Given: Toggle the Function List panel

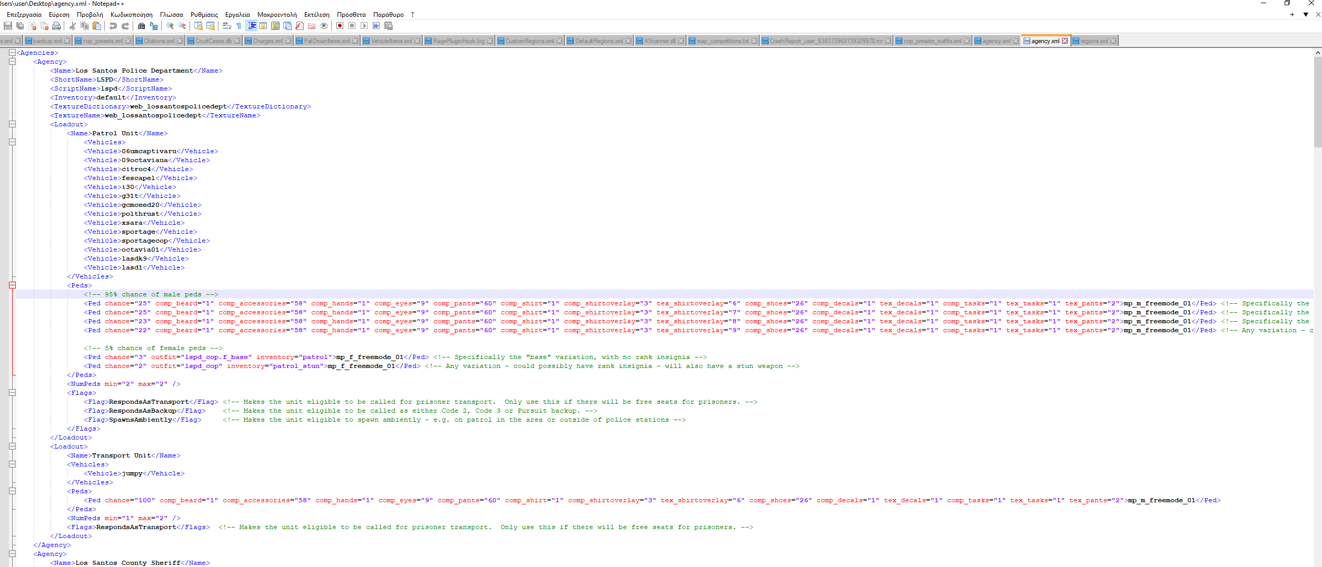Looking at the screenshot, I should (299, 26).
